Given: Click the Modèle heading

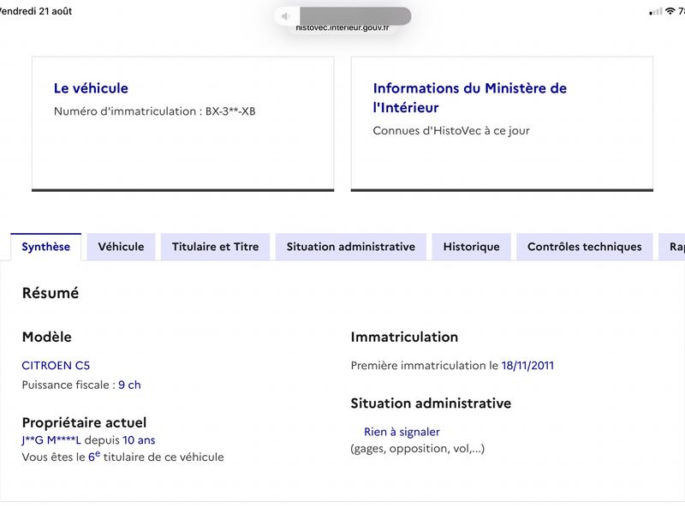Looking at the screenshot, I should 47,337.
